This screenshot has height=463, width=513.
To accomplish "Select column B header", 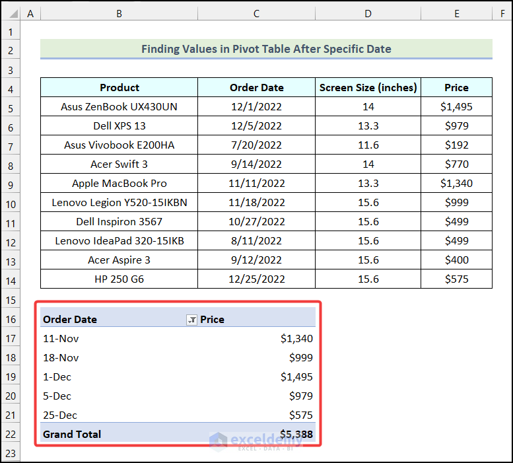I will 119,14.
